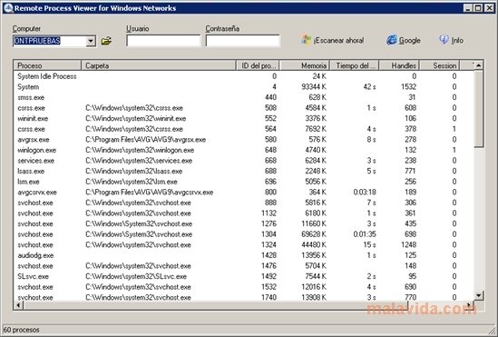498x337 pixels.
Task: Click the horizontal scrollbar thumb
Action: (216, 305)
